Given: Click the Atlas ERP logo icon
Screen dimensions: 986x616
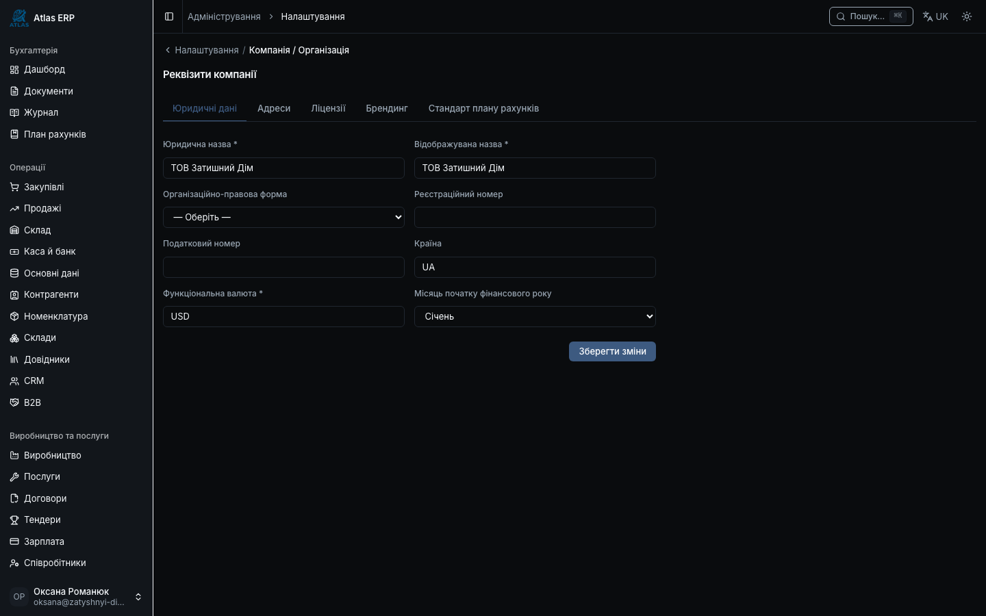Looking at the screenshot, I should pos(19,18).
